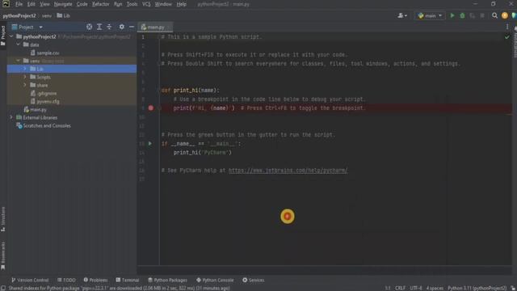Open the File menu
Viewport: 517px width, 291px height.
pyautogui.click(x=19, y=4)
